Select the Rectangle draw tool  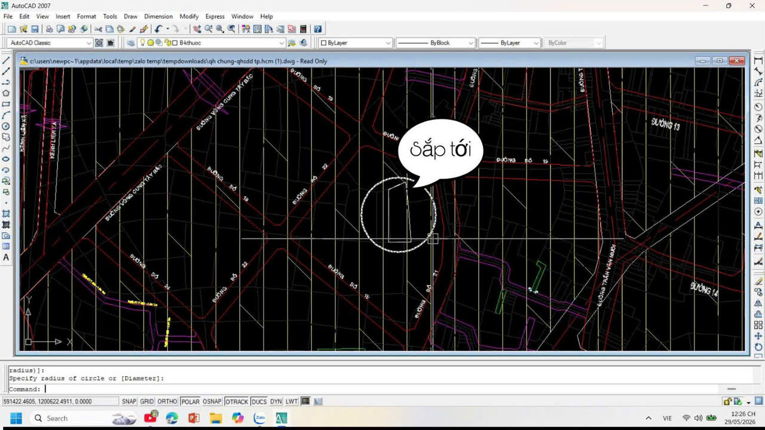6,104
